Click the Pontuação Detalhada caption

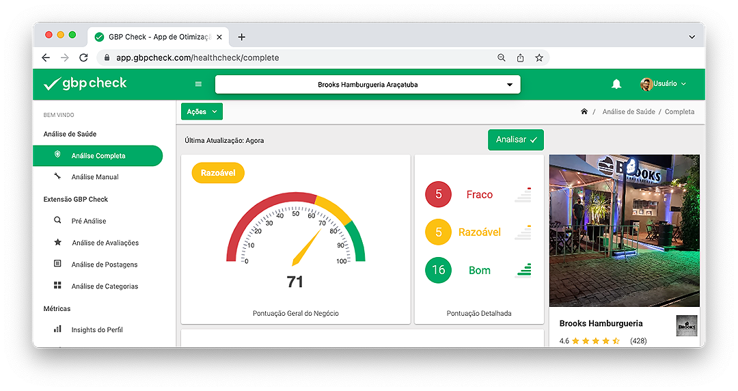tap(478, 313)
